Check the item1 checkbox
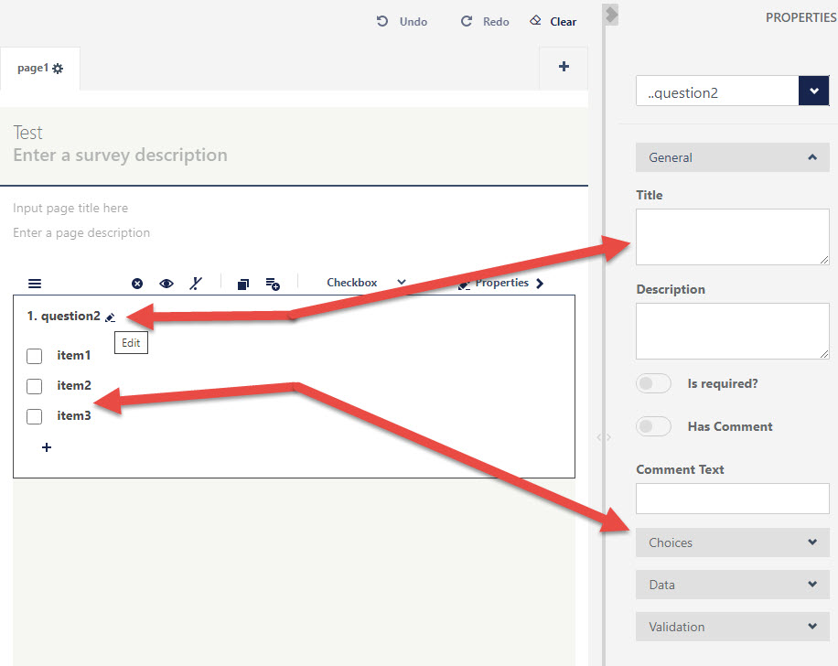 click(35, 356)
